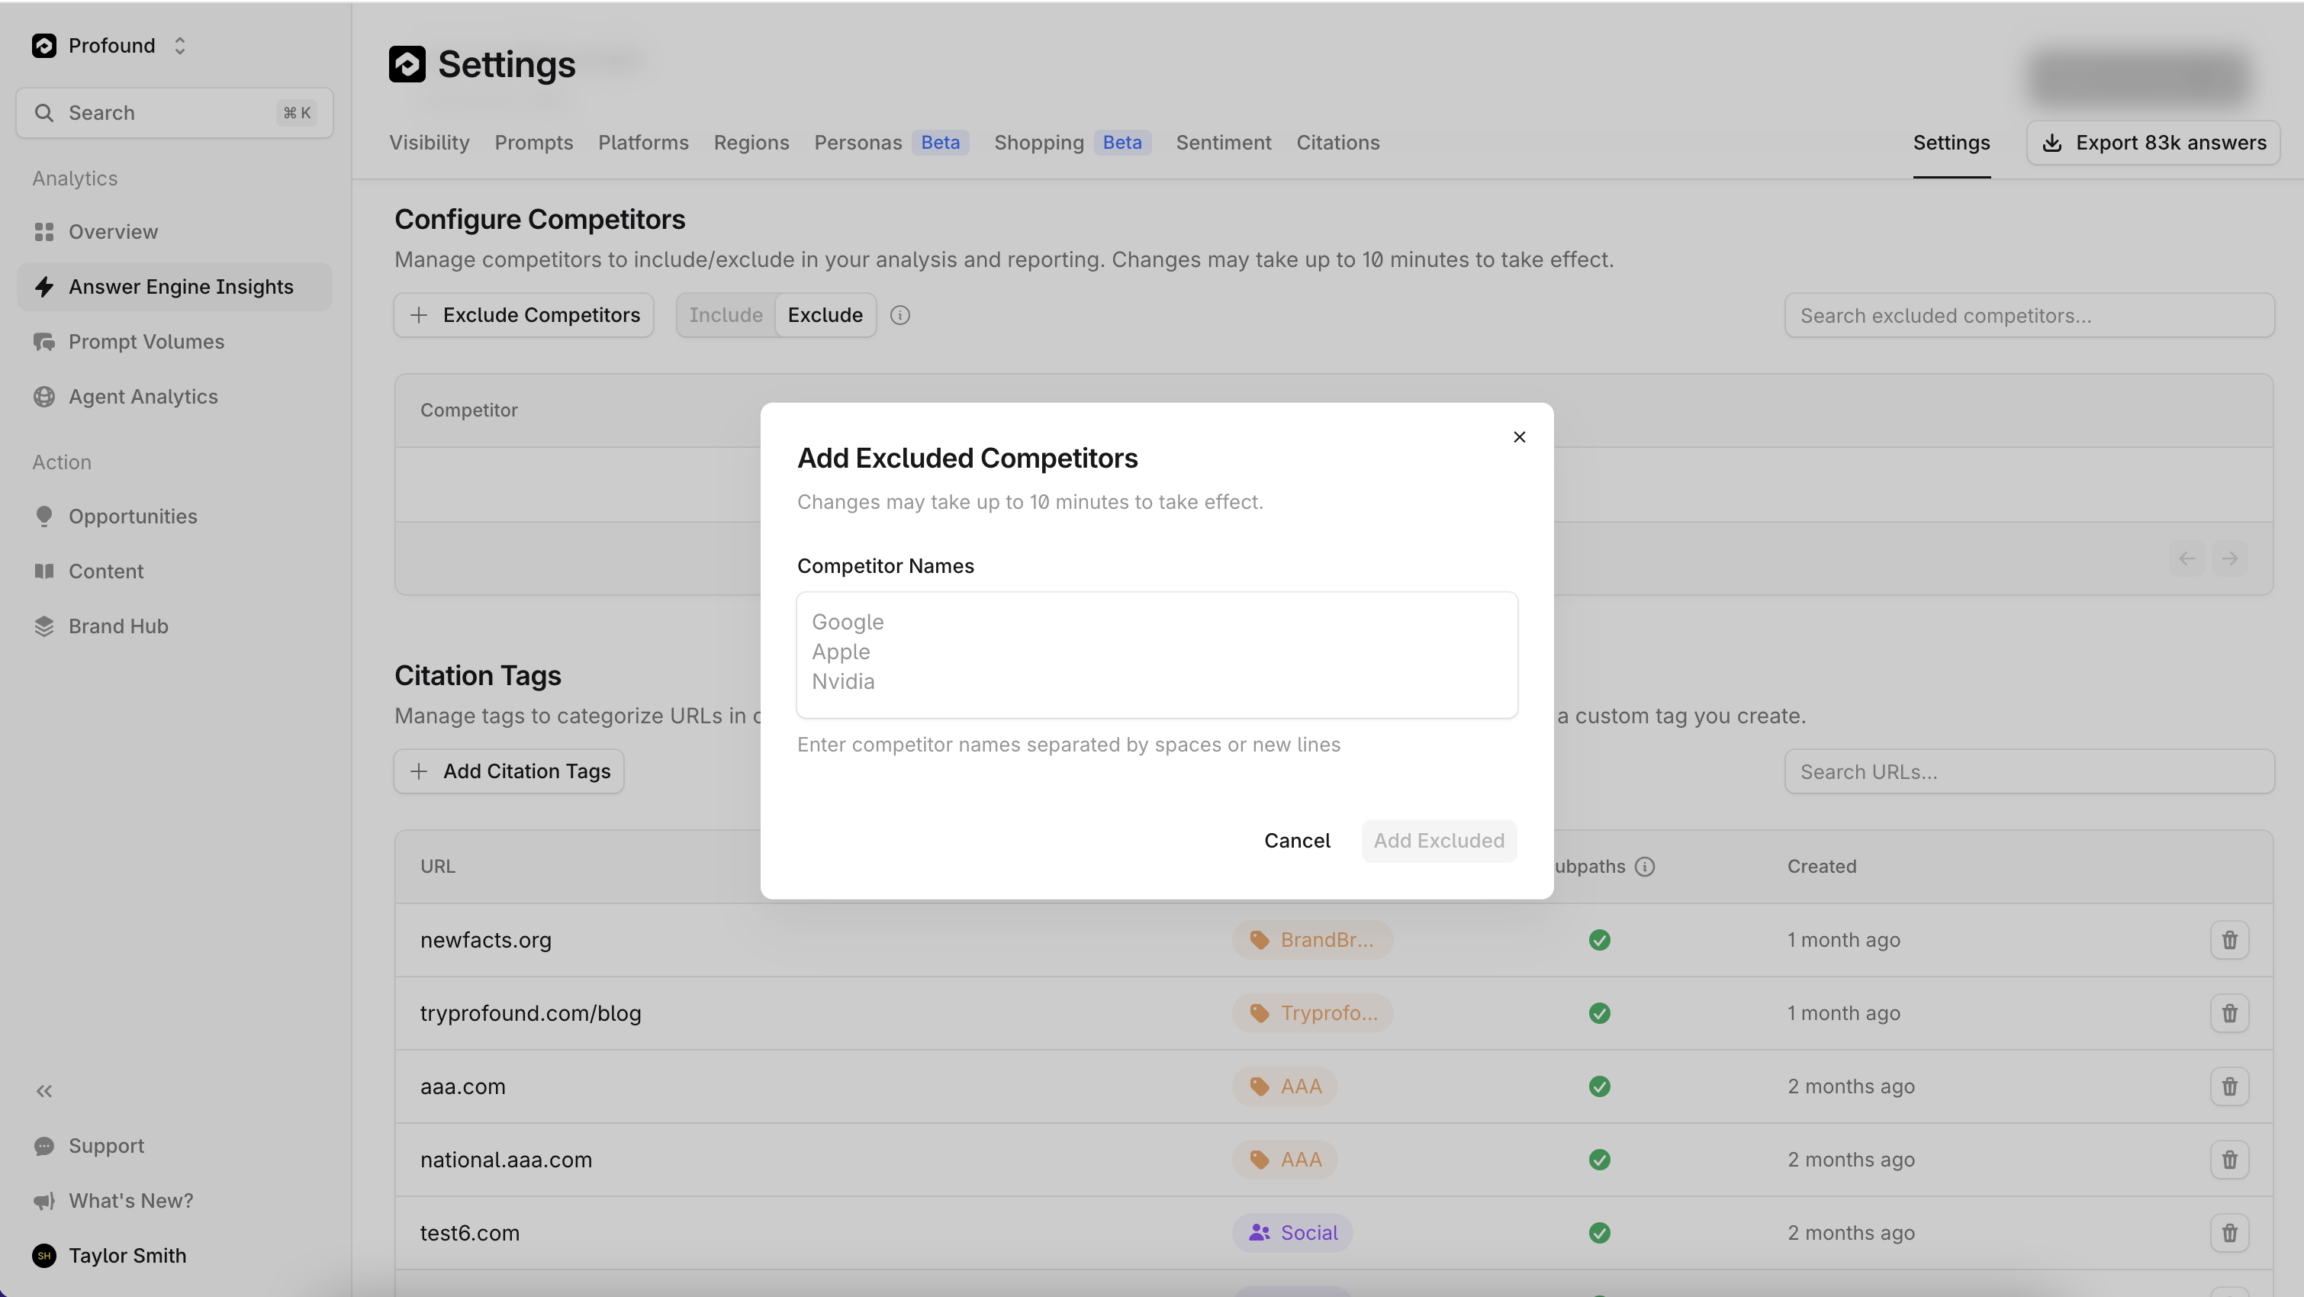
Task: Click the Competitor Names text area
Action: click(1156, 654)
